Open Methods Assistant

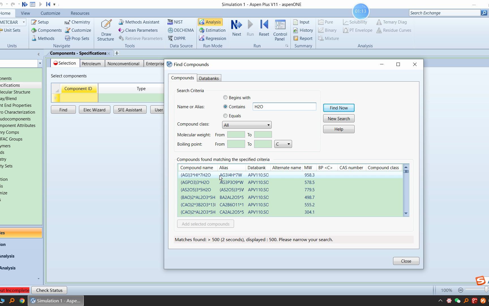139,22
